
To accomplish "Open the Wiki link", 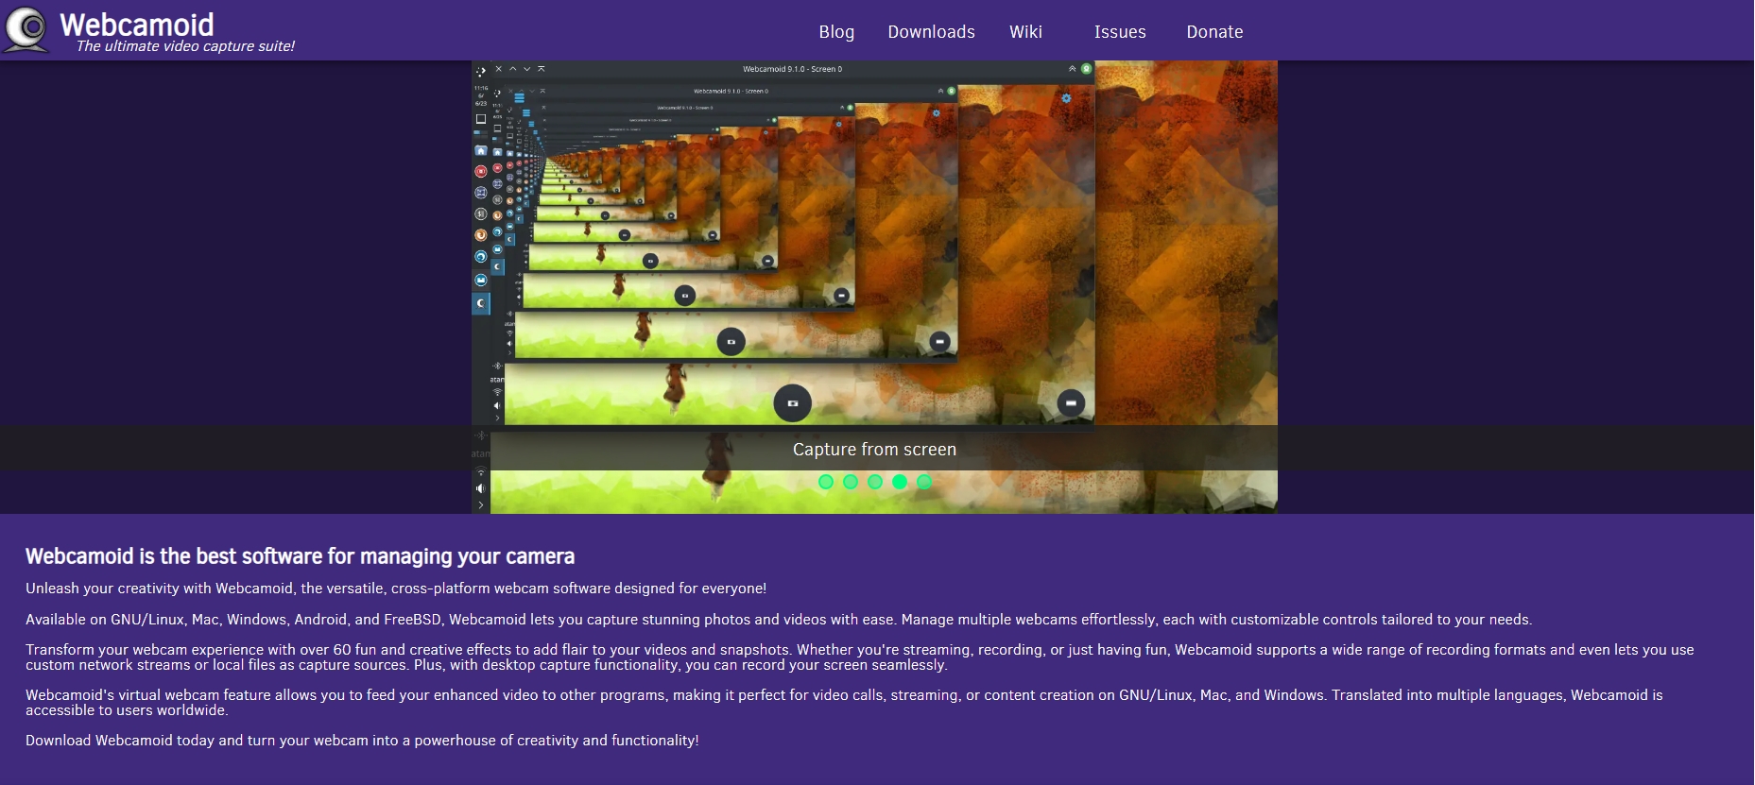I will point(1025,31).
